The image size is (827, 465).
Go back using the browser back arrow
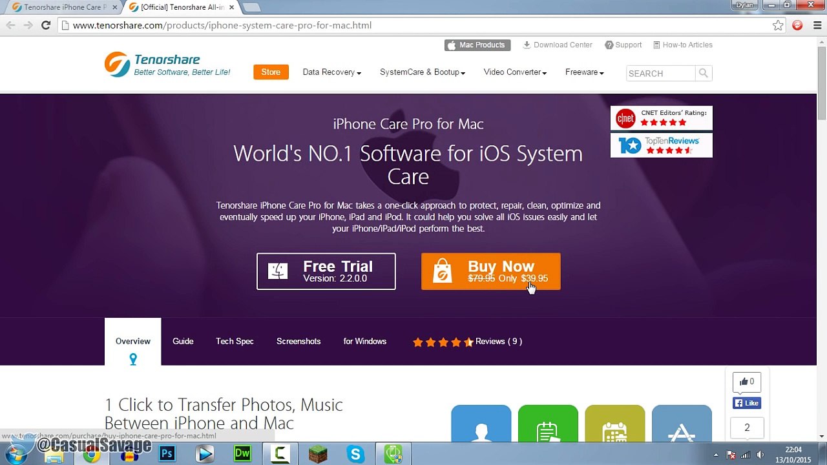click(x=10, y=25)
